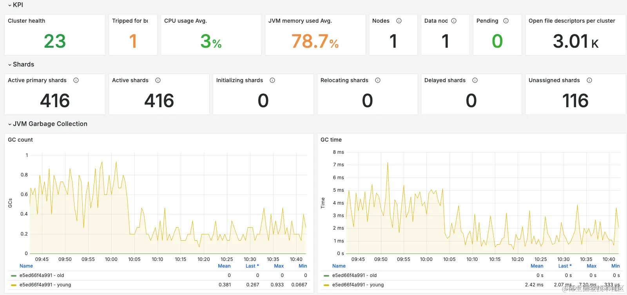627x295 pixels.
Task: Show info tooltip icon for Nodes panel
Action: 399,21
